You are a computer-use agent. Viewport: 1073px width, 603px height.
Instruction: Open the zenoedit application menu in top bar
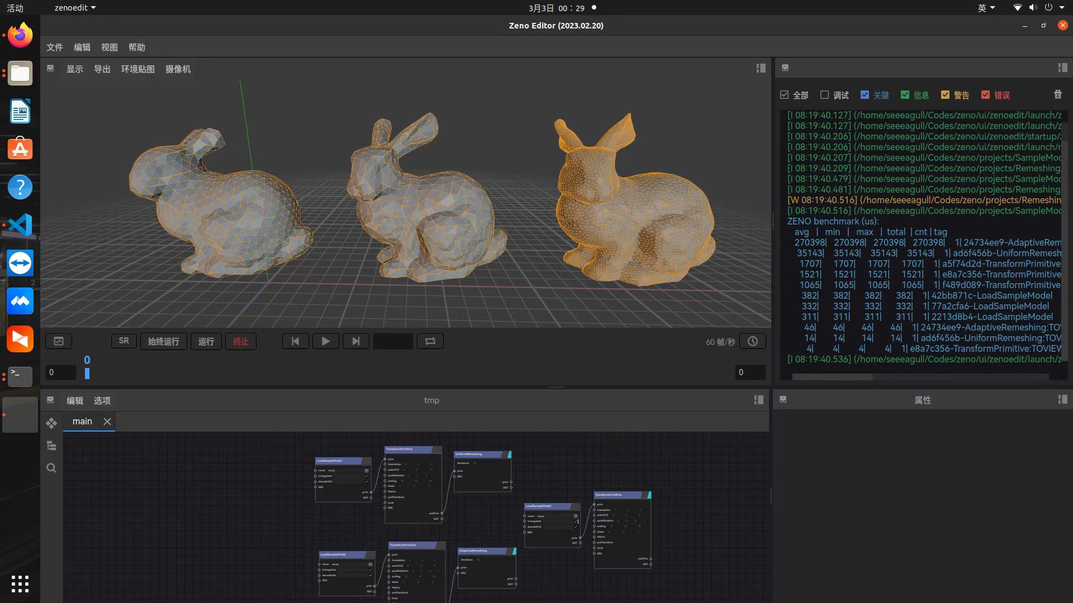click(x=75, y=8)
